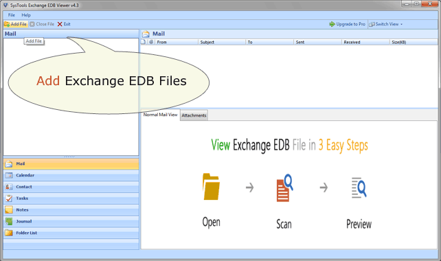Select the Notes icon in sidebar

point(9,209)
